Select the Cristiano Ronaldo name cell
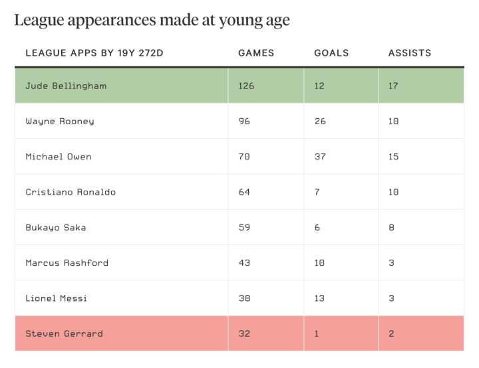The image size is (479, 368). (71, 192)
